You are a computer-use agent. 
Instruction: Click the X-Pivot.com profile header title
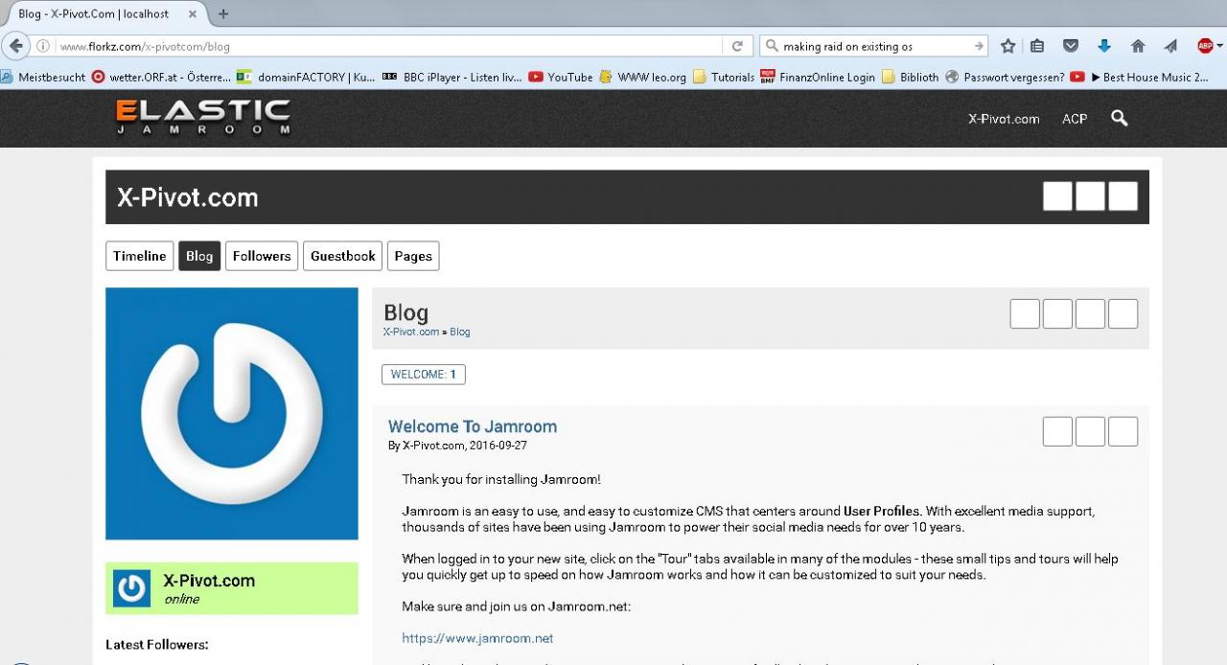(x=188, y=197)
